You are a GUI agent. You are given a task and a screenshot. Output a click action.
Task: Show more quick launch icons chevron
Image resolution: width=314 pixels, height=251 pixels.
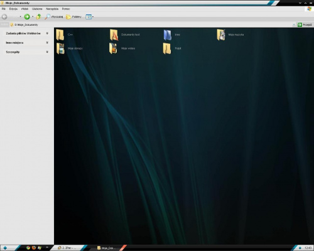pos(47,248)
